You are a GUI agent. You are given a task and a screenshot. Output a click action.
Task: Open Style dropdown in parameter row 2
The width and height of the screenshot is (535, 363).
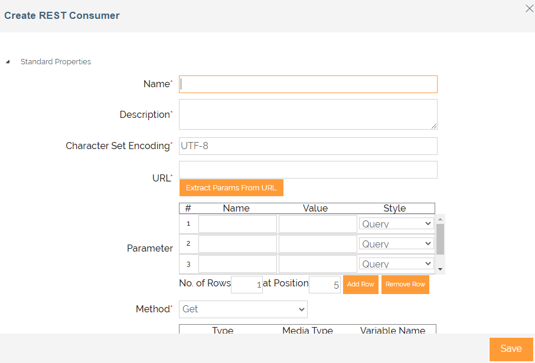[396, 244]
